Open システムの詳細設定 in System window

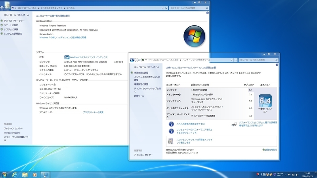(x=13, y=34)
